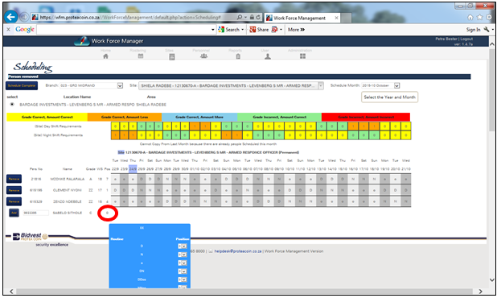The image size is (497, 298).
Task: Open the Administration grid icon
Action: point(302,56)
